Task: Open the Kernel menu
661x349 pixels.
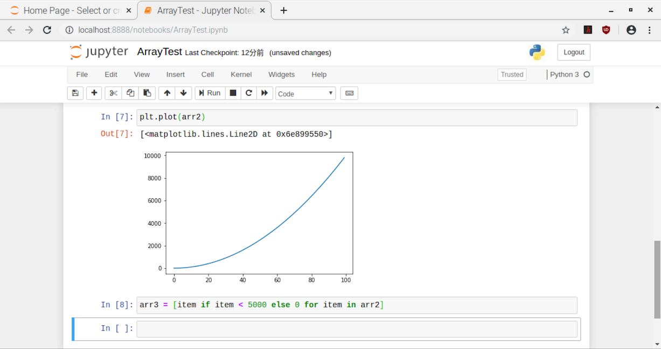Action: [x=241, y=74]
